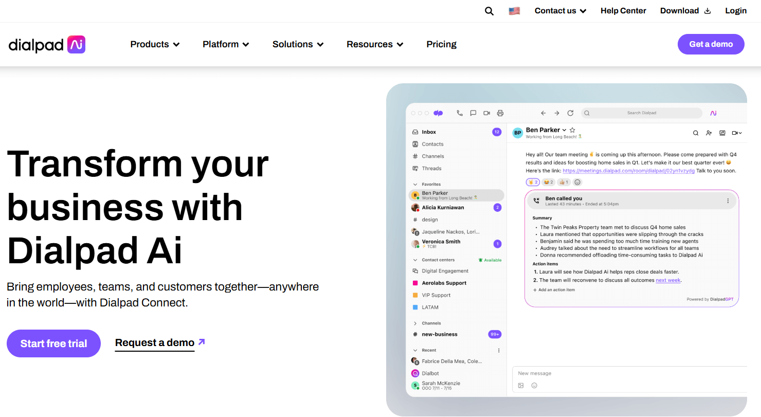This screenshot has width=761, height=417.
Task: Click the BP avatar in conversation header
Action: point(518,133)
